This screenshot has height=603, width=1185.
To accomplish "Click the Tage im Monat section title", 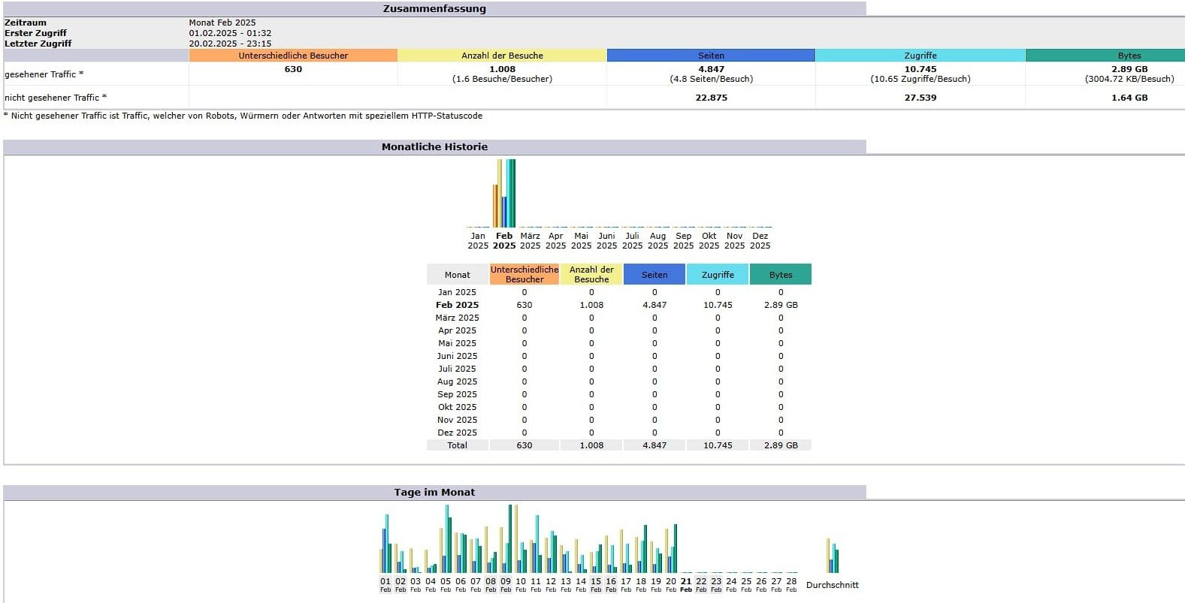I will [434, 493].
